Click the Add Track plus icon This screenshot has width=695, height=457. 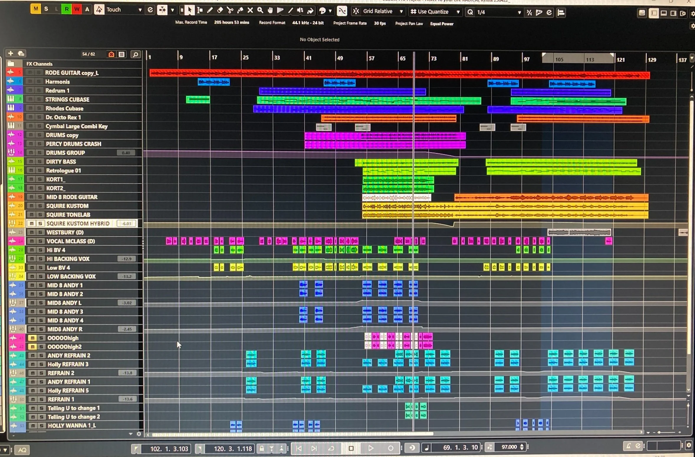(x=11, y=53)
